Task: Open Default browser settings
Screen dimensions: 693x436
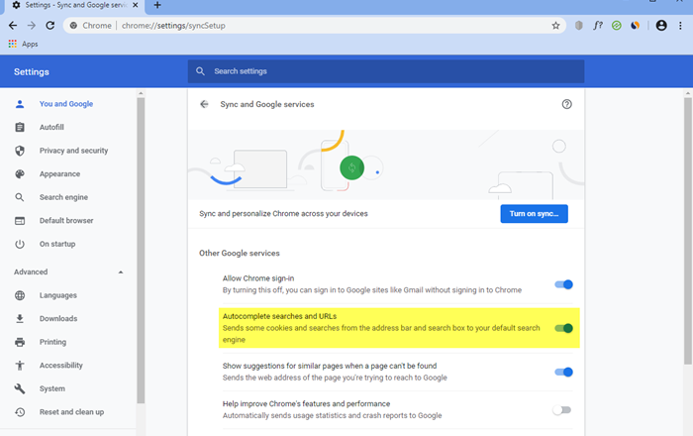Action: coord(66,221)
